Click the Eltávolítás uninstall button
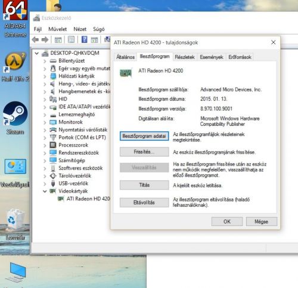 click(x=144, y=203)
